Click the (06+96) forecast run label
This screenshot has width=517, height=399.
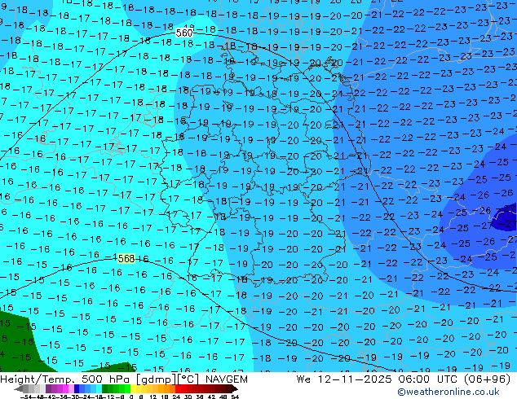pos(487,379)
